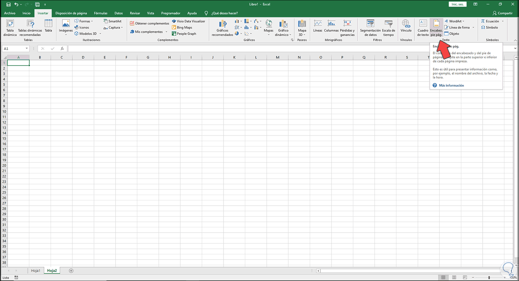Go to the Datos tab
This screenshot has width=519, height=281.
tap(119, 13)
